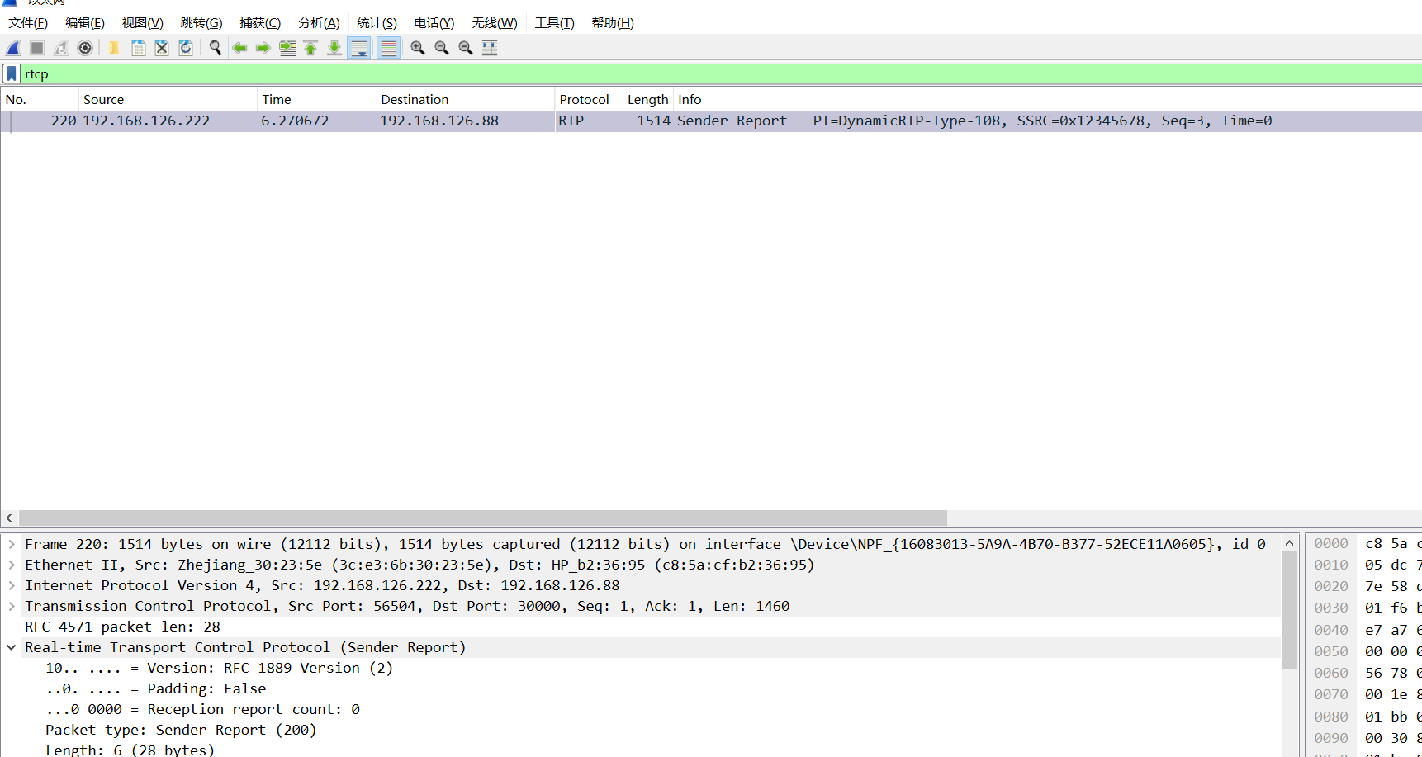Open a saved capture file
Viewport: 1422px width, 757px height.
pyautogui.click(x=113, y=47)
